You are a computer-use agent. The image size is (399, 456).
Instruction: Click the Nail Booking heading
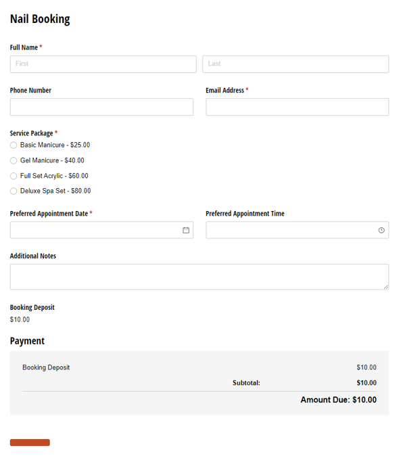click(40, 19)
